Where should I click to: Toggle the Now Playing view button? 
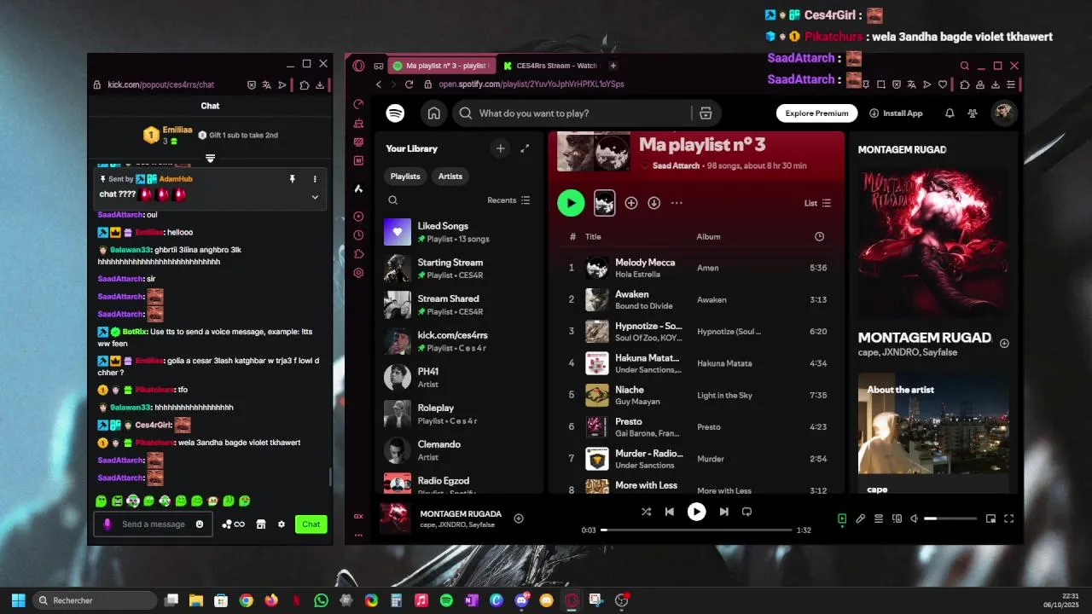(842, 518)
